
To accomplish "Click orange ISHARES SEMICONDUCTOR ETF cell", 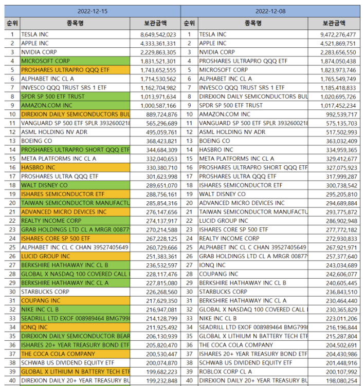I will 75,194.
